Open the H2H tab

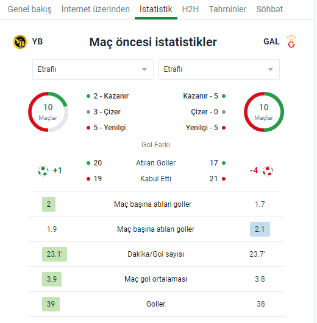pyautogui.click(x=190, y=9)
